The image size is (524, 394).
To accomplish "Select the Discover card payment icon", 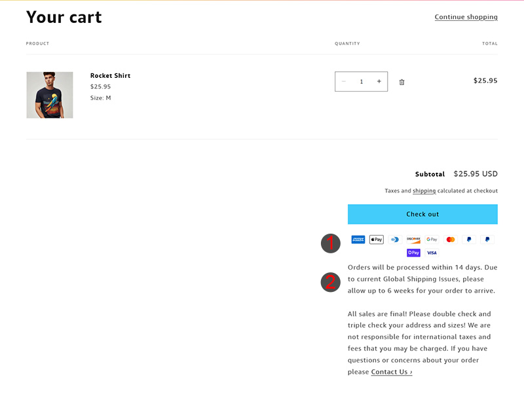I will (413, 239).
